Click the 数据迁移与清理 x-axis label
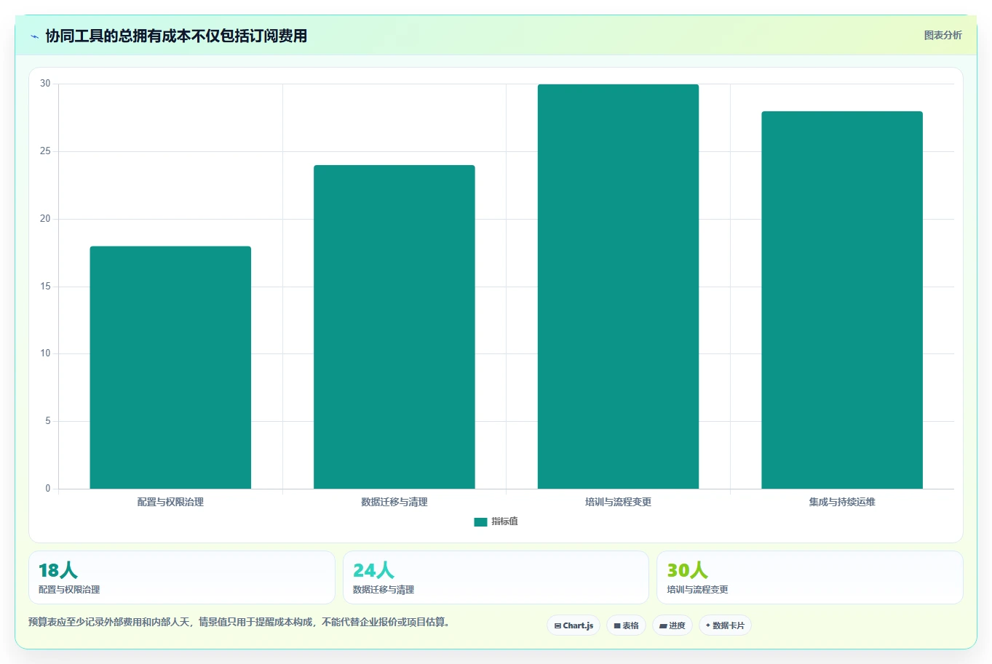992x664 pixels. pyautogui.click(x=394, y=502)
